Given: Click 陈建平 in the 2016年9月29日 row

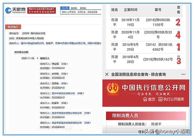Looking at the screenshot, I should pos(115,47).
